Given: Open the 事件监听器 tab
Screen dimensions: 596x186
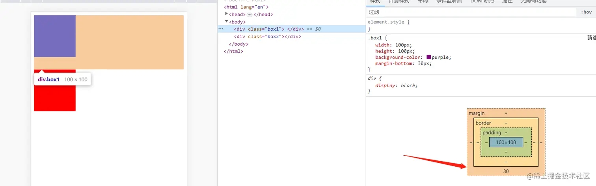Looking at the screenshot, I should (449, 2).
